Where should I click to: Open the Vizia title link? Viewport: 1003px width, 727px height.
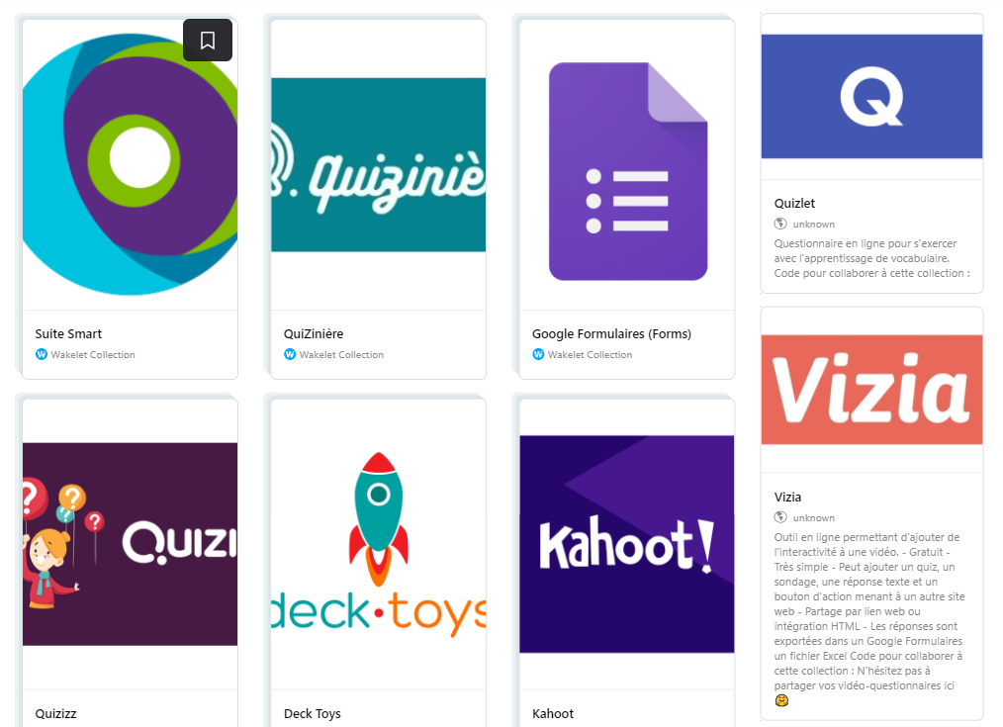pyautogui.click(x=787, y=497)
